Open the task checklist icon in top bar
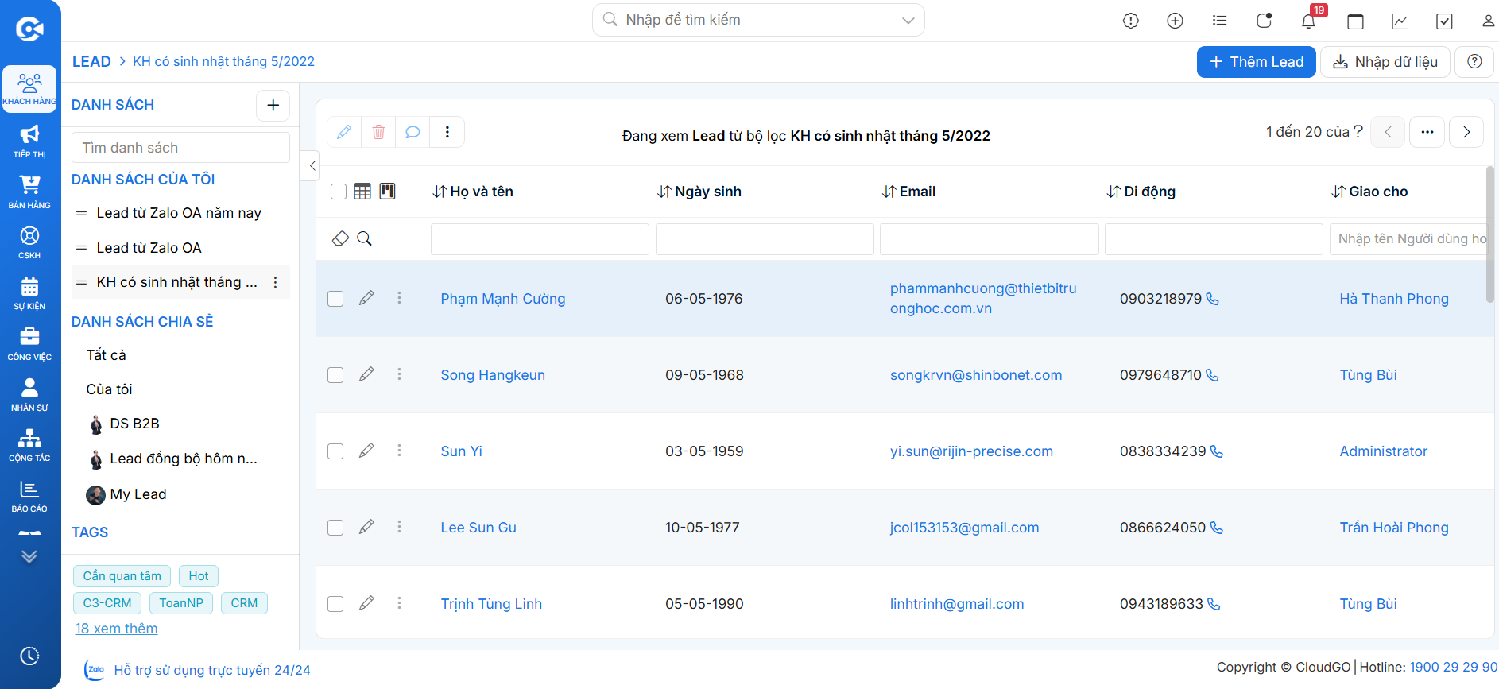 pos(1444,21)
